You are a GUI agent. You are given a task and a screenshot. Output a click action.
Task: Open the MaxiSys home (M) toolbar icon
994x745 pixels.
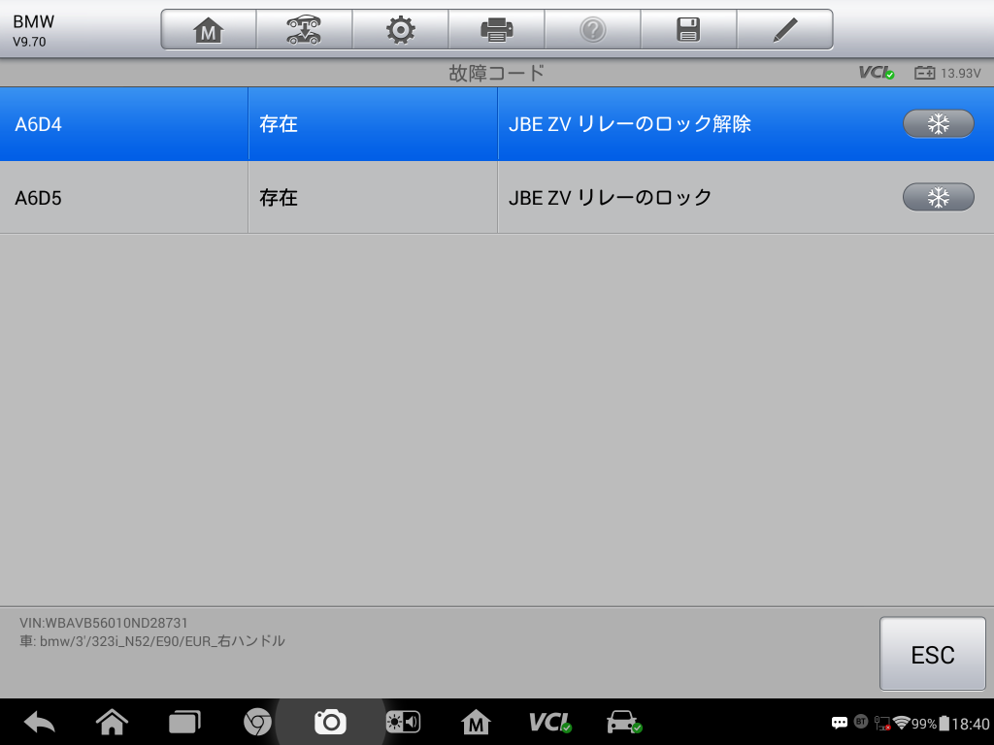(x=209, y=30)
